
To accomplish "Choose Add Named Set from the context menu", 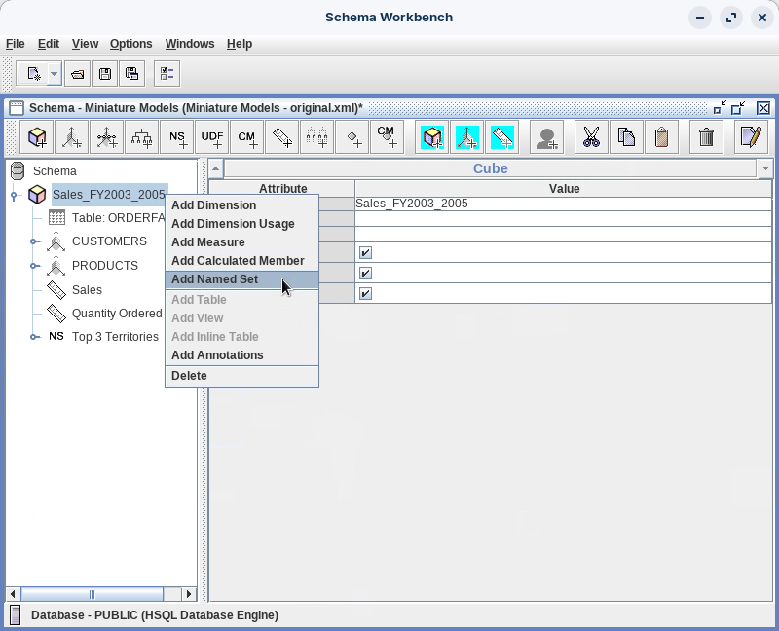I will coord(215,279).
